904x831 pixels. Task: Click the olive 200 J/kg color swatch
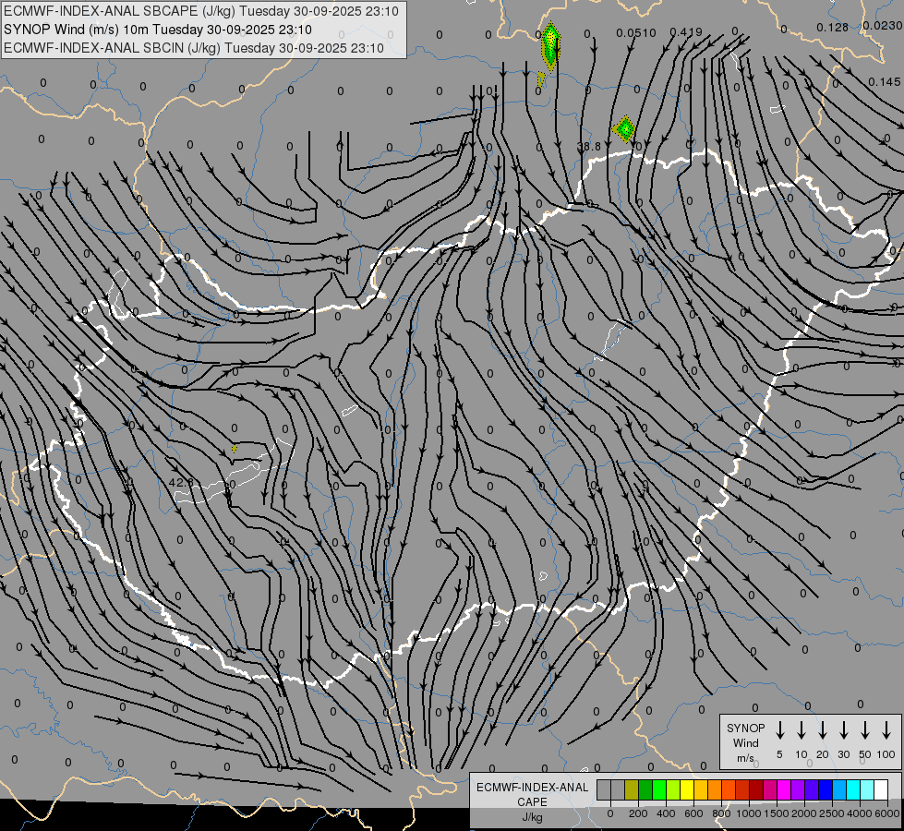(632, 790)
